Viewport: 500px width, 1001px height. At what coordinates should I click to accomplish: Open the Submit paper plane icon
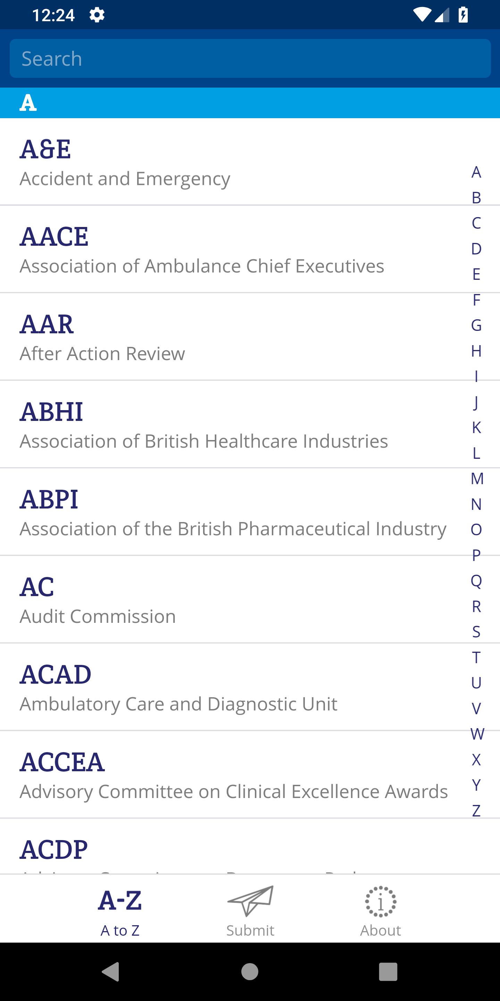(250, 901)
